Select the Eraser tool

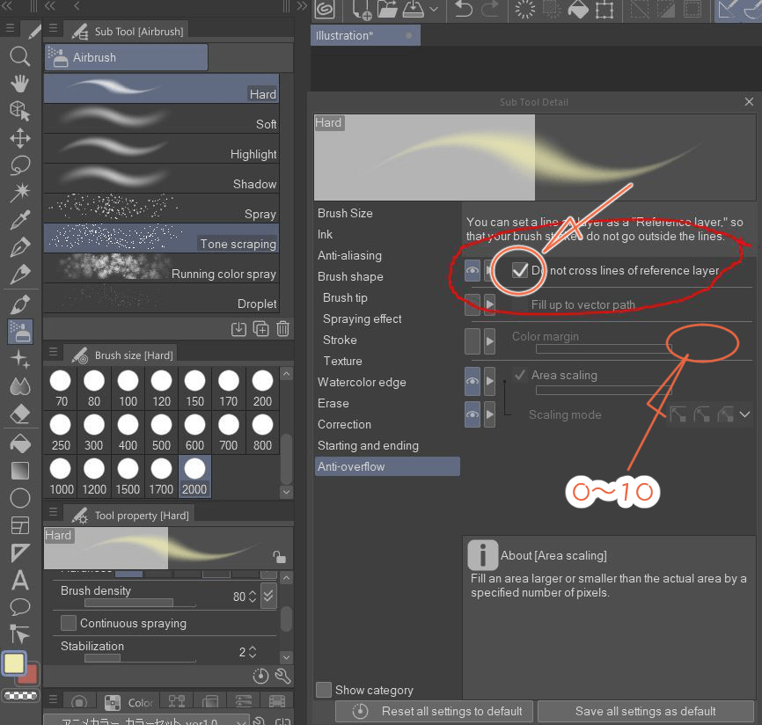tap(19, 414)
